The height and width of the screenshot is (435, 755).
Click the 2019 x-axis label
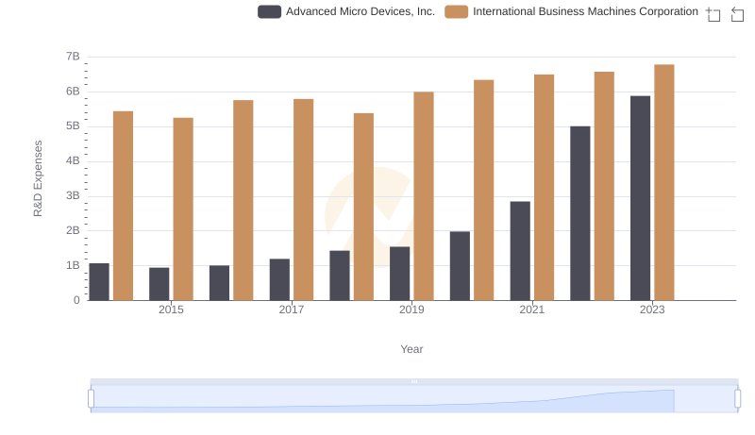pos(411,310)
